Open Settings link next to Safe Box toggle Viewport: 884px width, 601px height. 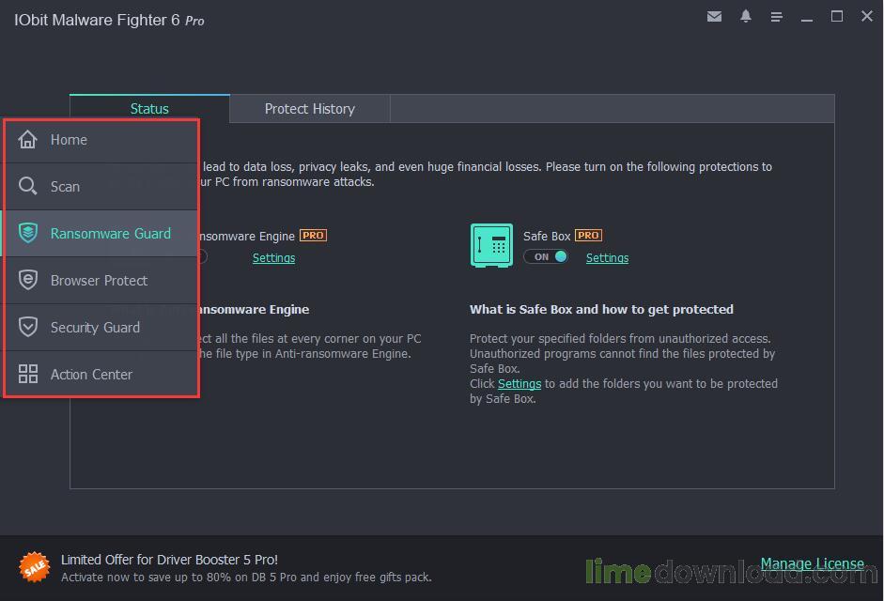coord(607,257)
